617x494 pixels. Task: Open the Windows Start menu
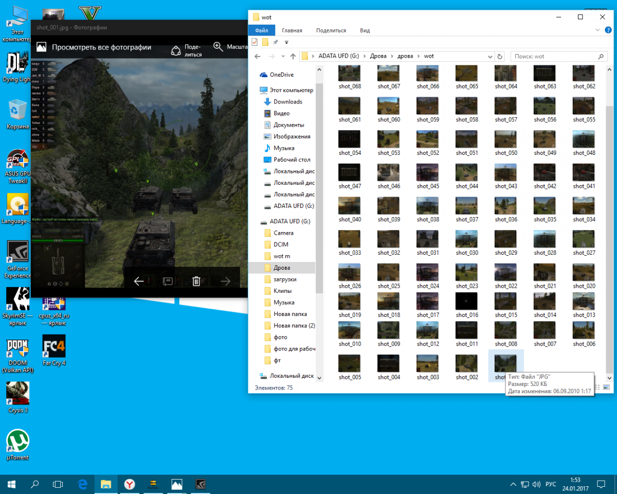pos(11,484)
